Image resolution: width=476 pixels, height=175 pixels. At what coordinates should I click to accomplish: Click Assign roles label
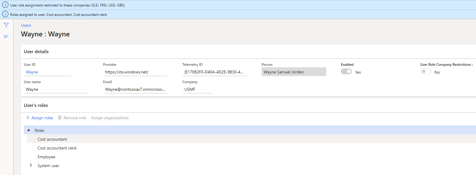click(x=42, y=118)
